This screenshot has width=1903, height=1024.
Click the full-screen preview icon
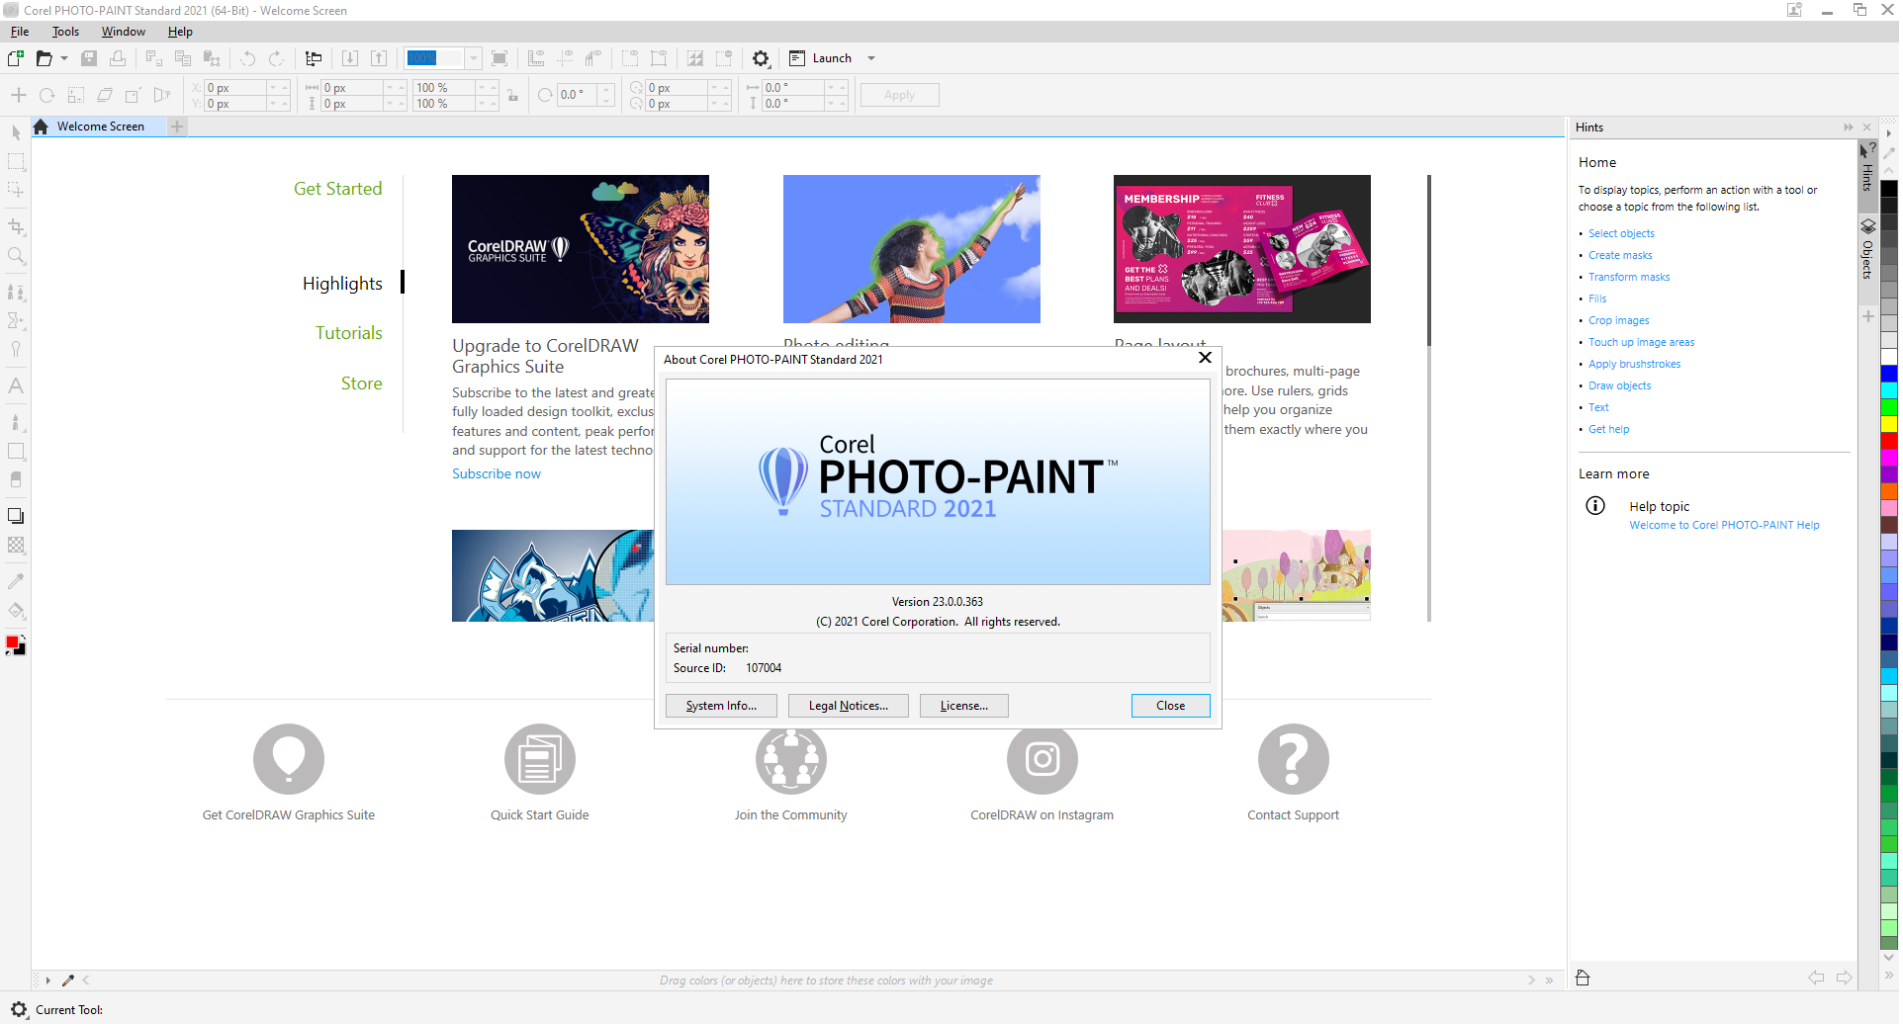click(x=499, y=58)
